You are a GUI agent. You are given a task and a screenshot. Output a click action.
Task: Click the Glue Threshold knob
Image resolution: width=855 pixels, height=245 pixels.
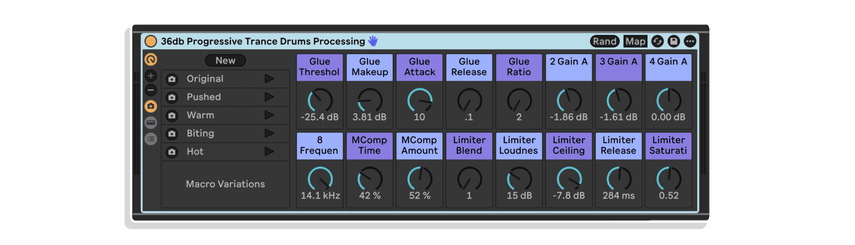point(320,100)
